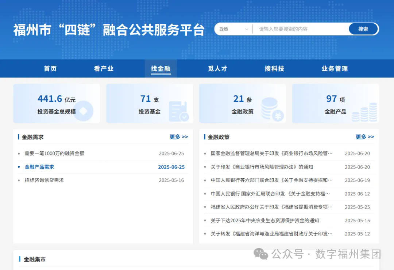This screenshot has width=394, height=270.
Task: Click the yen coin stack icon on policy card
Action: (273, 110)
